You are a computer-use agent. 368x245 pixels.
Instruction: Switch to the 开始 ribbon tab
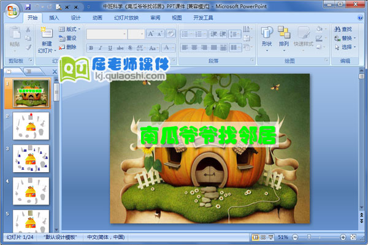(33, 18)
